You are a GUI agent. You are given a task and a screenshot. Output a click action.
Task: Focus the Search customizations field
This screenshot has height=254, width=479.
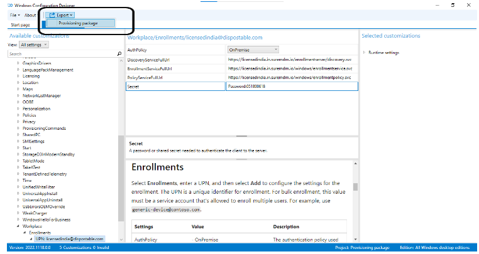click(x=62, y=54)
